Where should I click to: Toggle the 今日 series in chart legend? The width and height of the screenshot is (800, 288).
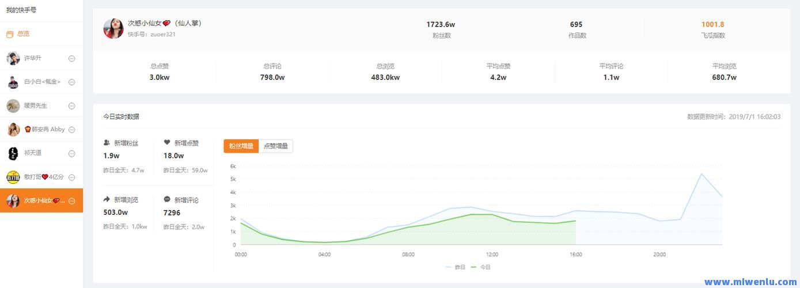(481, 267)
